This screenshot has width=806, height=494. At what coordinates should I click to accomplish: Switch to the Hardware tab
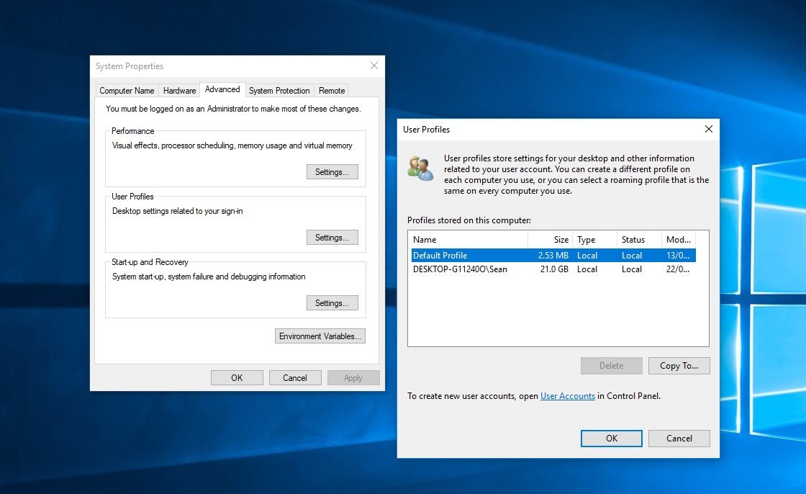pyautogui.click(x=178, y=90)
